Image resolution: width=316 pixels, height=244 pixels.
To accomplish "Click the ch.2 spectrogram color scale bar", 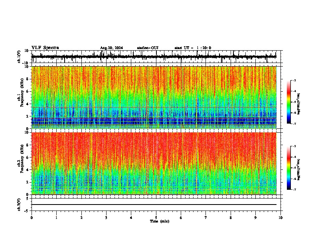I will (x=288, y=168).
